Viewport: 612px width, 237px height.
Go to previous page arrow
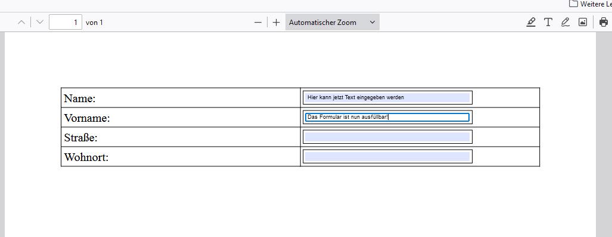point(21,23)
